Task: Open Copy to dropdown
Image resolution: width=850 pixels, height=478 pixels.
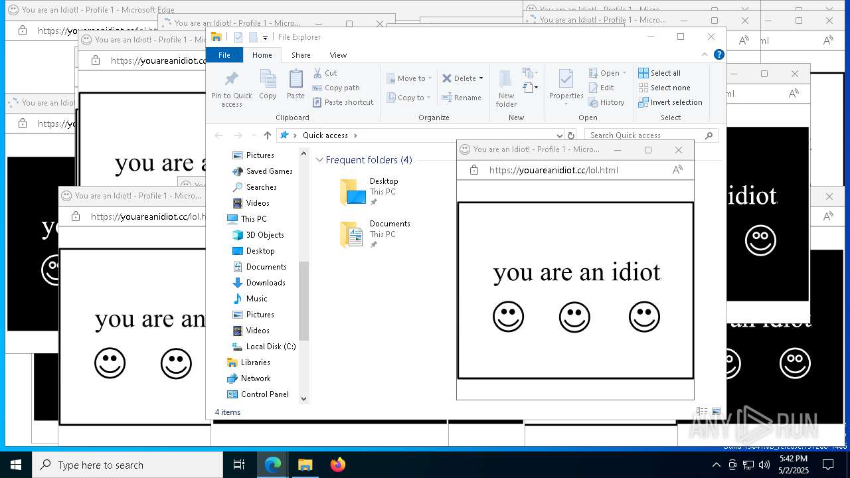Action: tap(409, 98)
